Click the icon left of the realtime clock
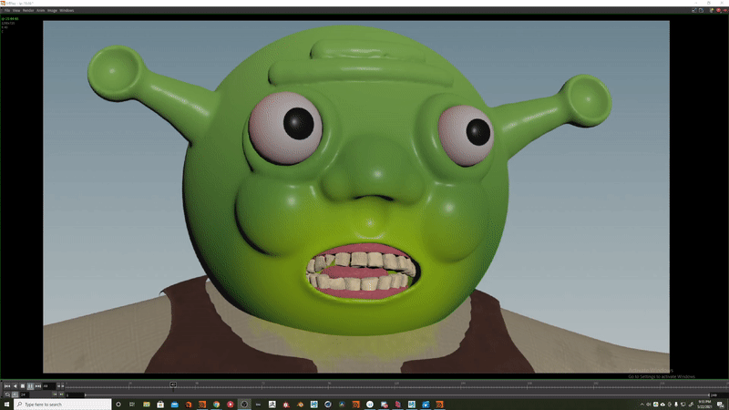 point(7,395)
